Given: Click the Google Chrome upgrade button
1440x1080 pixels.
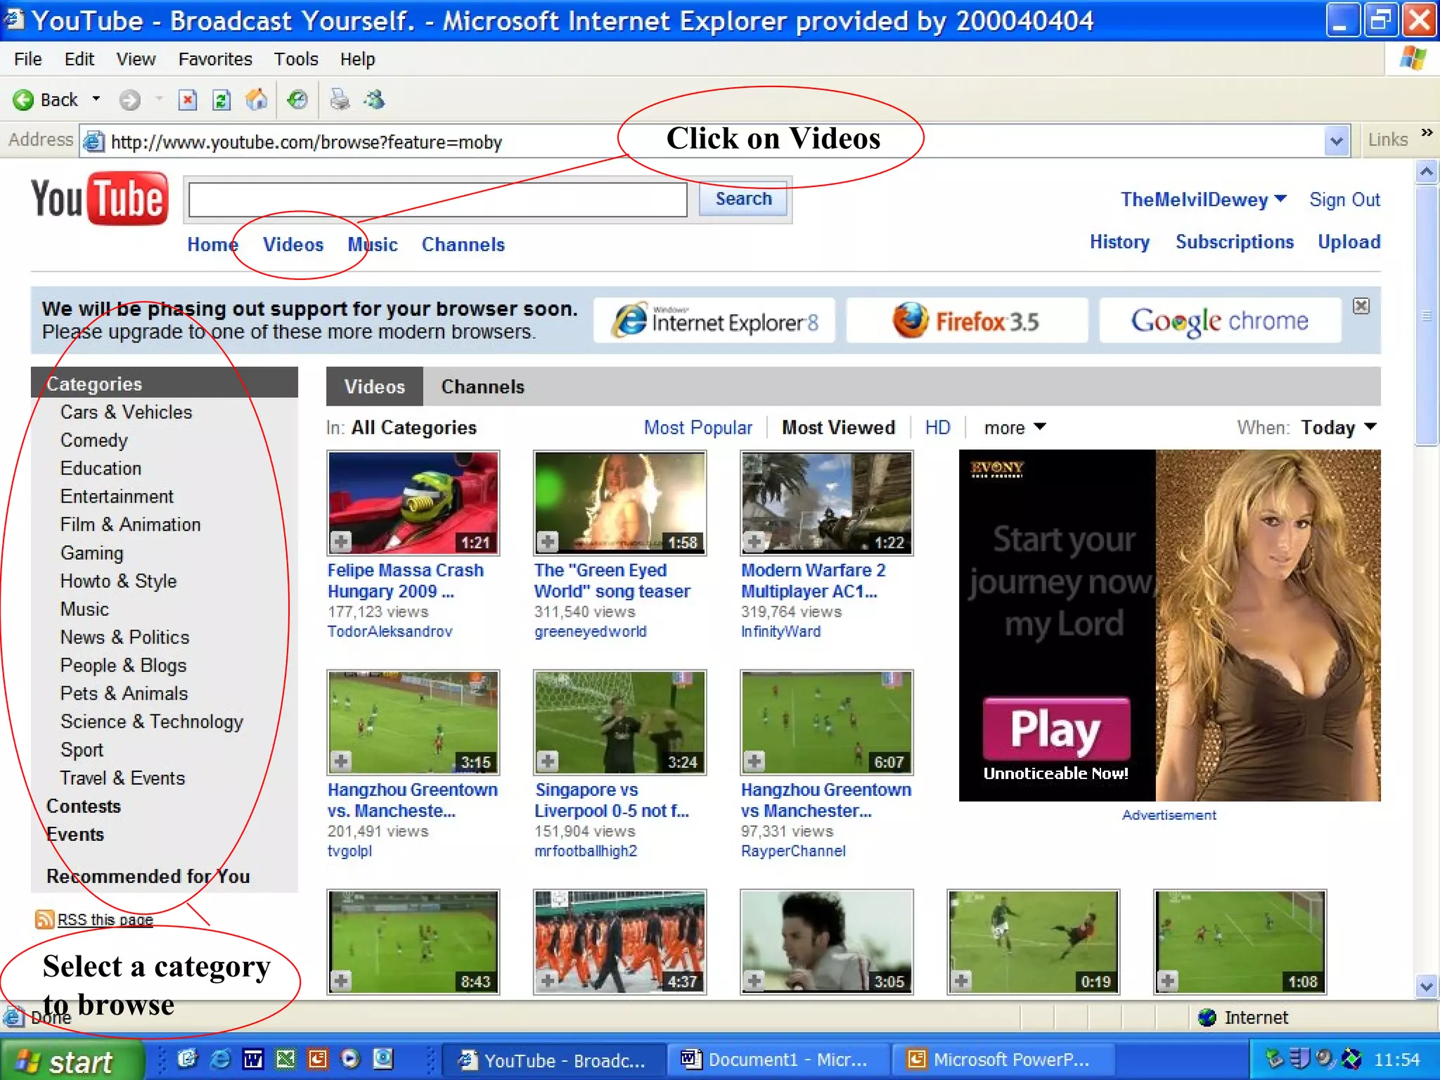Looking at the screenshot, I should pos(1220,321).
